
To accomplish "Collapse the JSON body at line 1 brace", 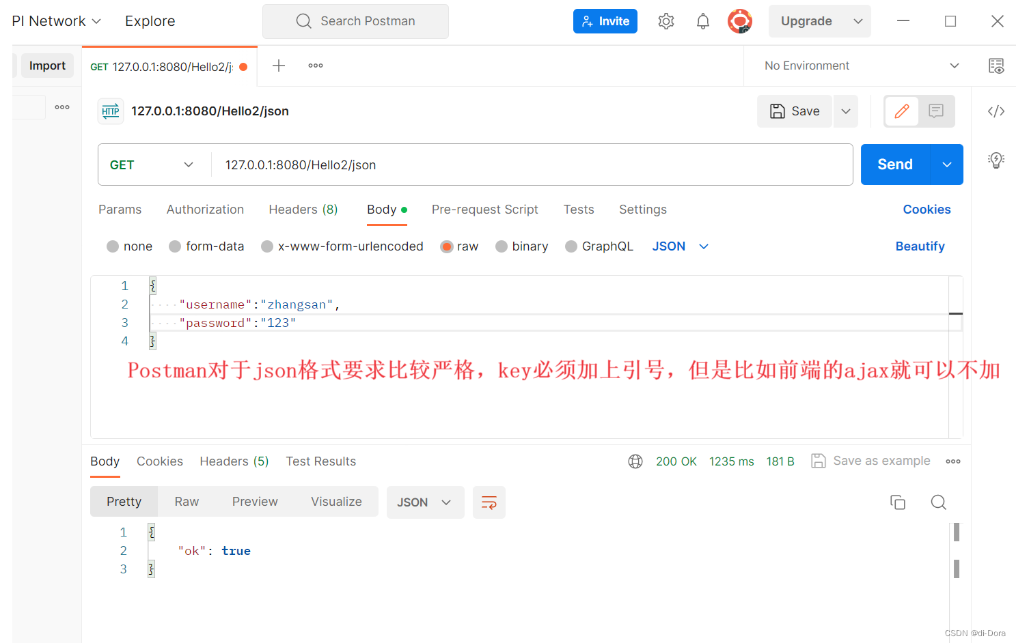I will 152,286.
